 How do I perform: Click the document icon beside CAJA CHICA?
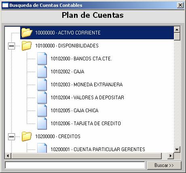click(x=42, y=111)
